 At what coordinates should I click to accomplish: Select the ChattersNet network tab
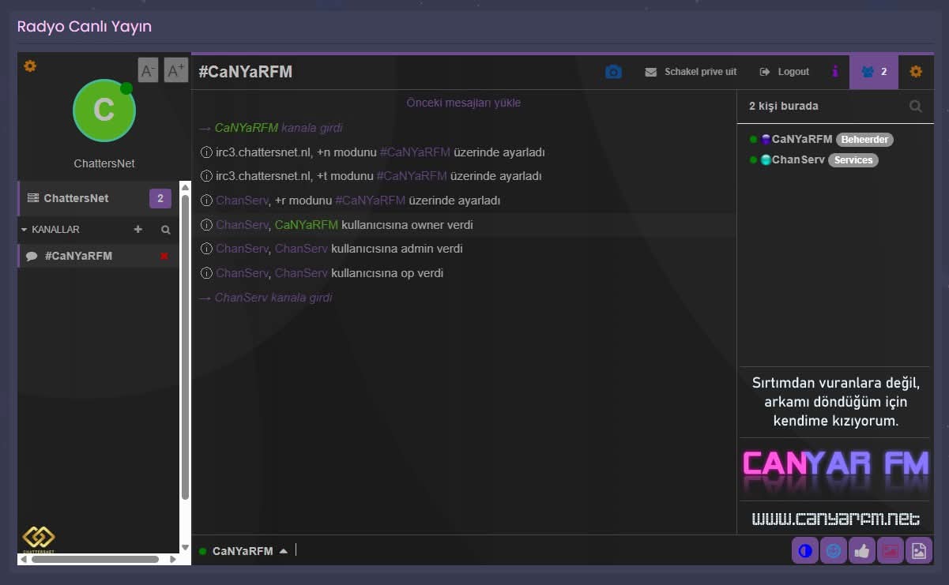[98, 198]
